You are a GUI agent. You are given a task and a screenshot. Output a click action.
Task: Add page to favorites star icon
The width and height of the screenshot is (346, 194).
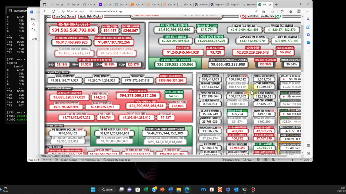pyautogui.click(x=263, y=11)
